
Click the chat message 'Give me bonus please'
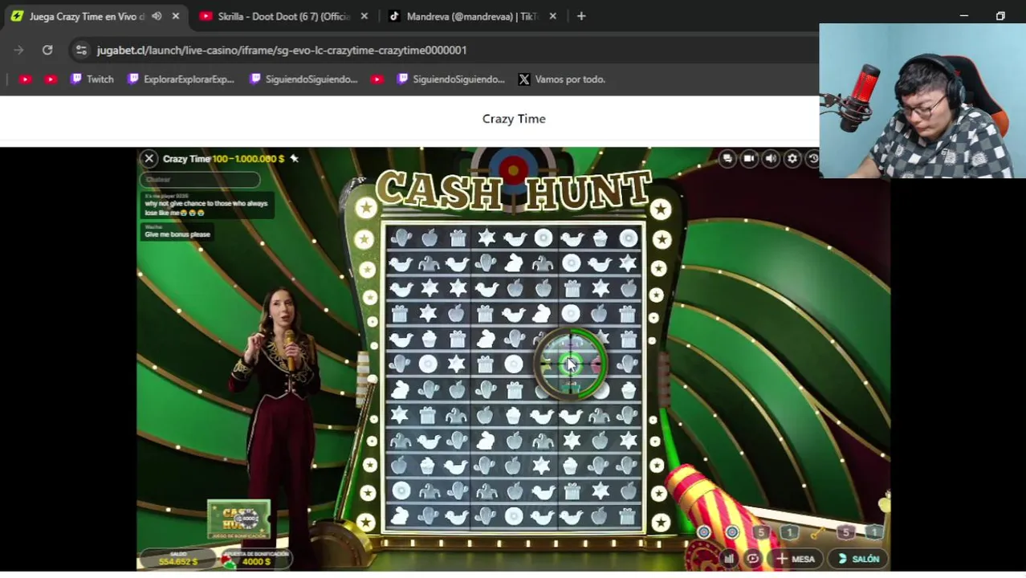click(177, 234)
